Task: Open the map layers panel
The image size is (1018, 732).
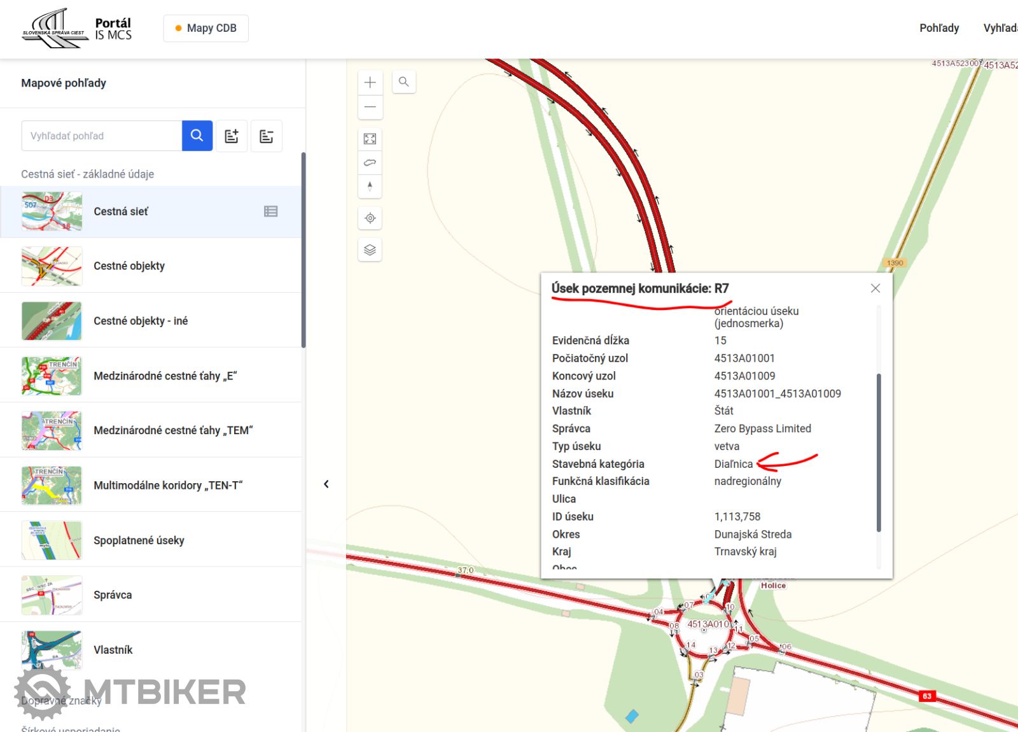Action: (370, 250)
